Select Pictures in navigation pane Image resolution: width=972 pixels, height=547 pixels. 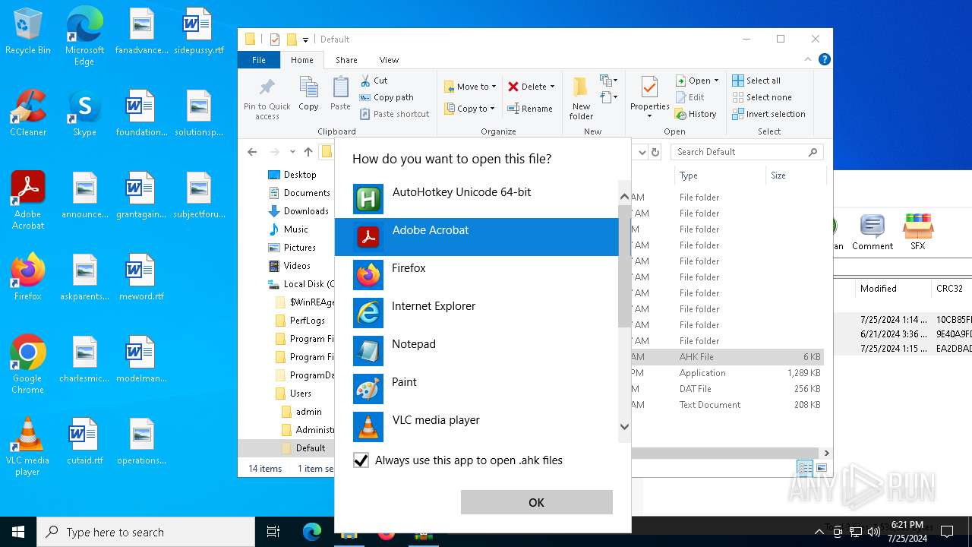[292, 248]
